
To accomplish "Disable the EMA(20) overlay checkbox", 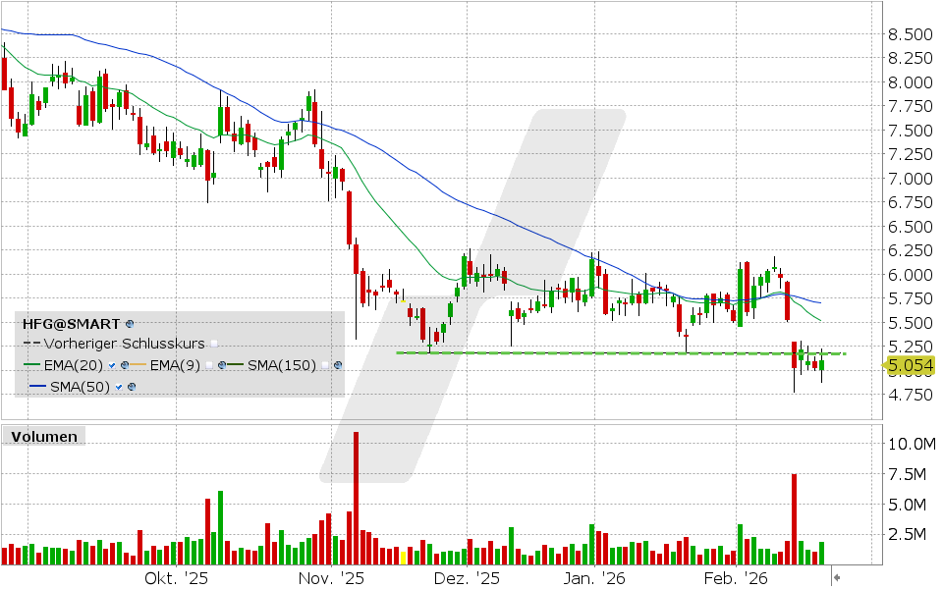I will [x=112, y=365].
